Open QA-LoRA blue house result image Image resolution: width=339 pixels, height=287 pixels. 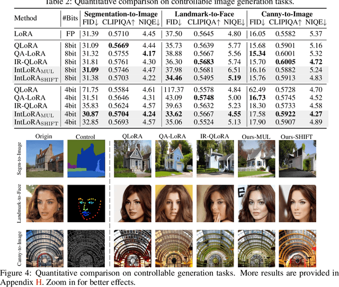coord(174,159)
